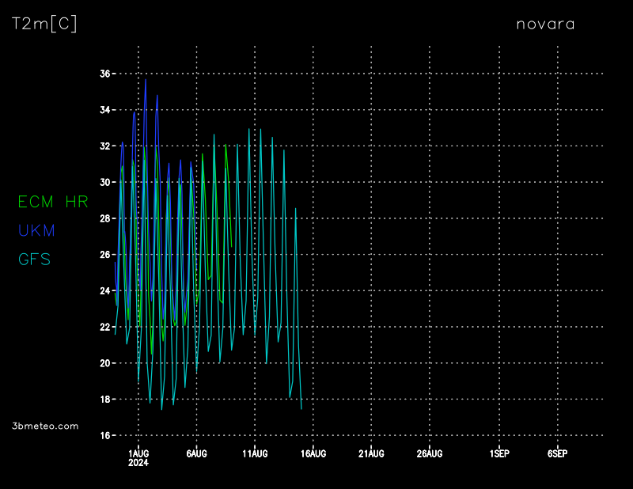Select the 22 degree y-axis label

point(105,327)
